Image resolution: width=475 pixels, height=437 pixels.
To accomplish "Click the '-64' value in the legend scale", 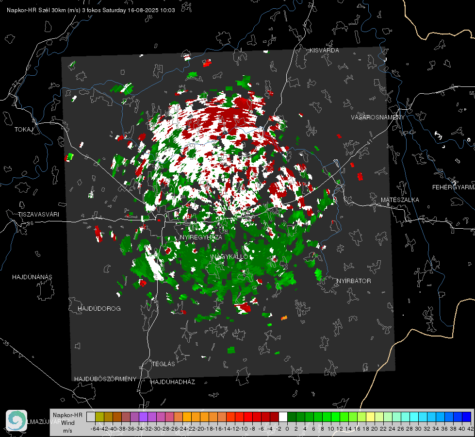I will (95, 429).
